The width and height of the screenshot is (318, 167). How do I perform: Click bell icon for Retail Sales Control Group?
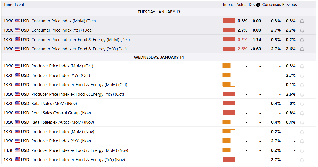(x=302, y=113)
